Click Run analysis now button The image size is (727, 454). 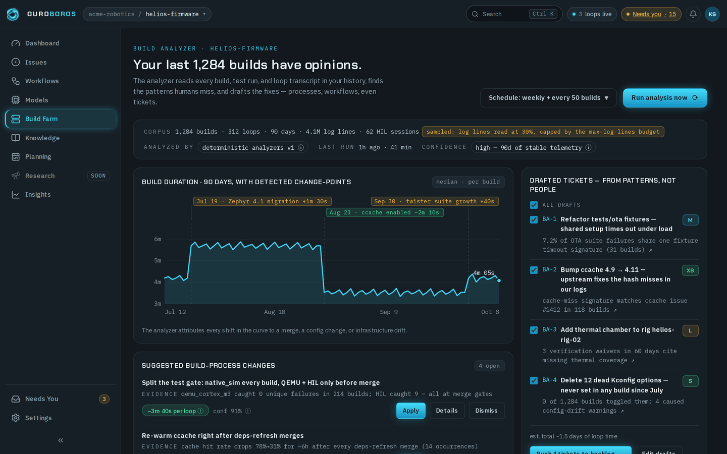tap(665, 98)
